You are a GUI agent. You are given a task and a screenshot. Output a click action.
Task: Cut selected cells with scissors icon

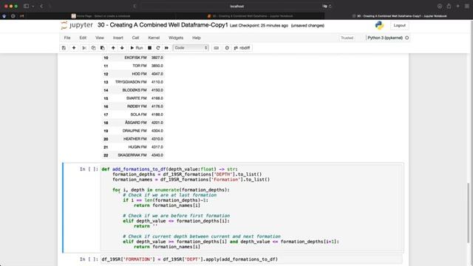84,48
